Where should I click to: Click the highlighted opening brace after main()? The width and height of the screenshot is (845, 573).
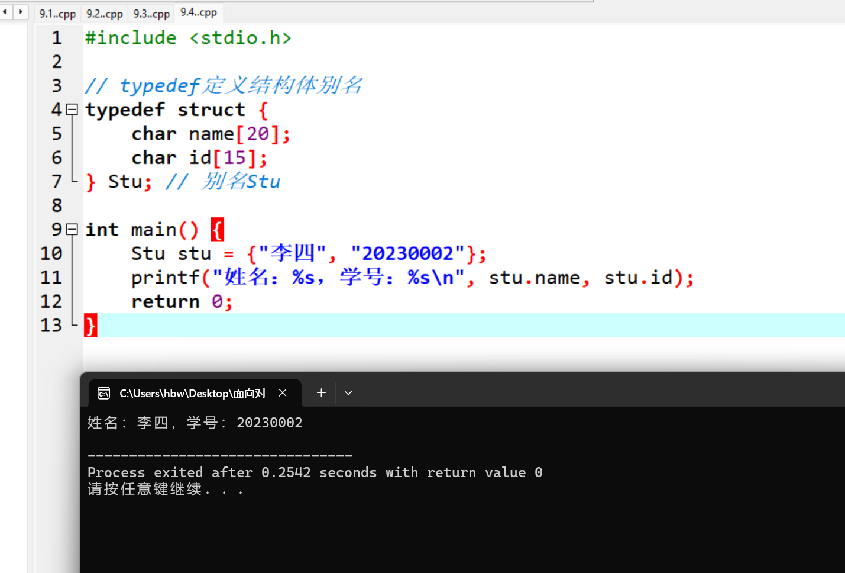click(x=217, y=230)
